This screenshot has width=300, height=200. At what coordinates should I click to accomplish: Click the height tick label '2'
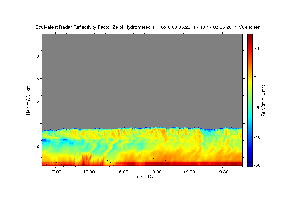pos(38,146)
